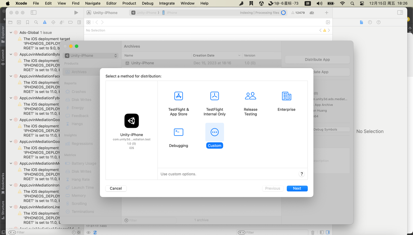Choose TestFlight Internal Only option
The image size is (413, 235).
pos(215,104)
